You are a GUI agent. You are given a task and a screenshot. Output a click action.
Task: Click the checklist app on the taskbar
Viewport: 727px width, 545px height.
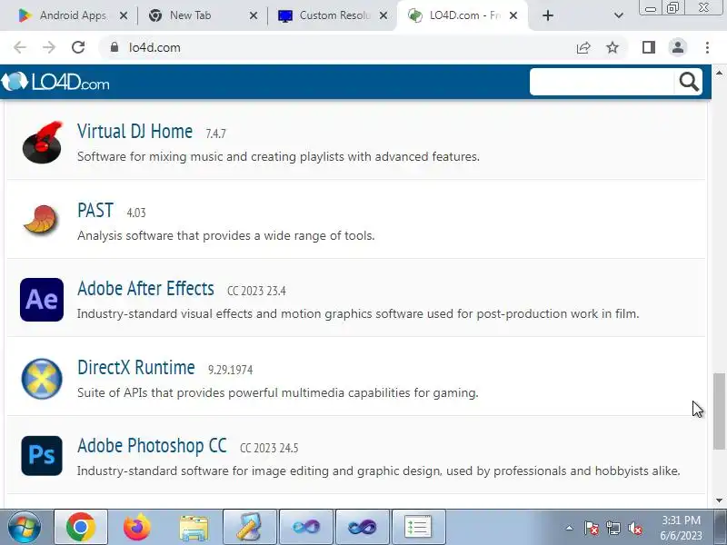[x=418, y=527]
